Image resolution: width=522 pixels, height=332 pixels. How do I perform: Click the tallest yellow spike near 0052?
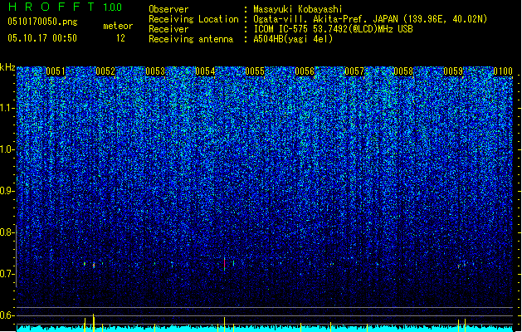click(x=94, y=322)
